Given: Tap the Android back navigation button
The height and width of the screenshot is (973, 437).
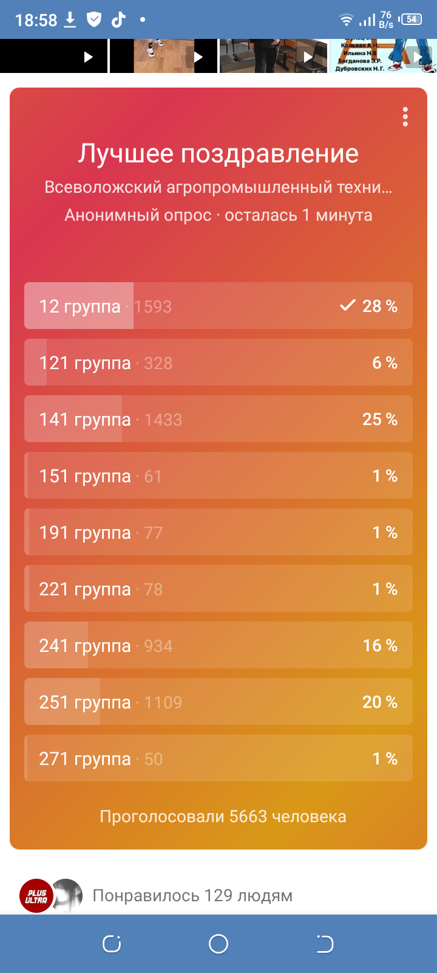Looking at the screenshot, I should (x=325, y=944).
